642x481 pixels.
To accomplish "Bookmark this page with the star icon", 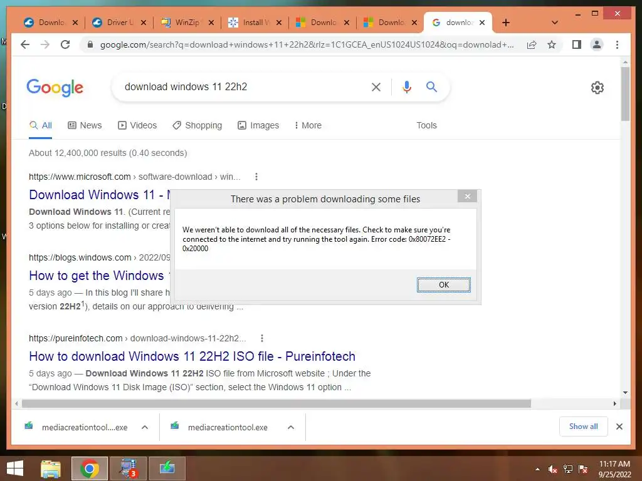I will coord(552,44).
